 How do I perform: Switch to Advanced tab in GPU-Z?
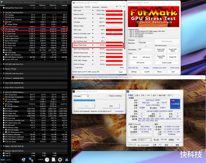96,7
